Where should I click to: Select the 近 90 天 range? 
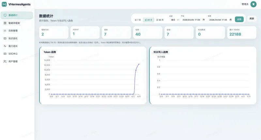pyautogui.click(x=160, y=20)
